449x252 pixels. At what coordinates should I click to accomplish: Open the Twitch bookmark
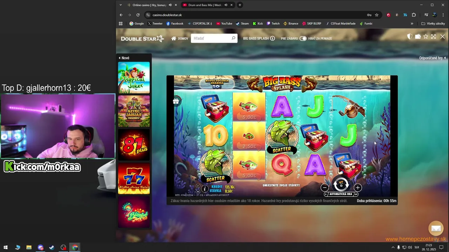click(x=273, y=23)
